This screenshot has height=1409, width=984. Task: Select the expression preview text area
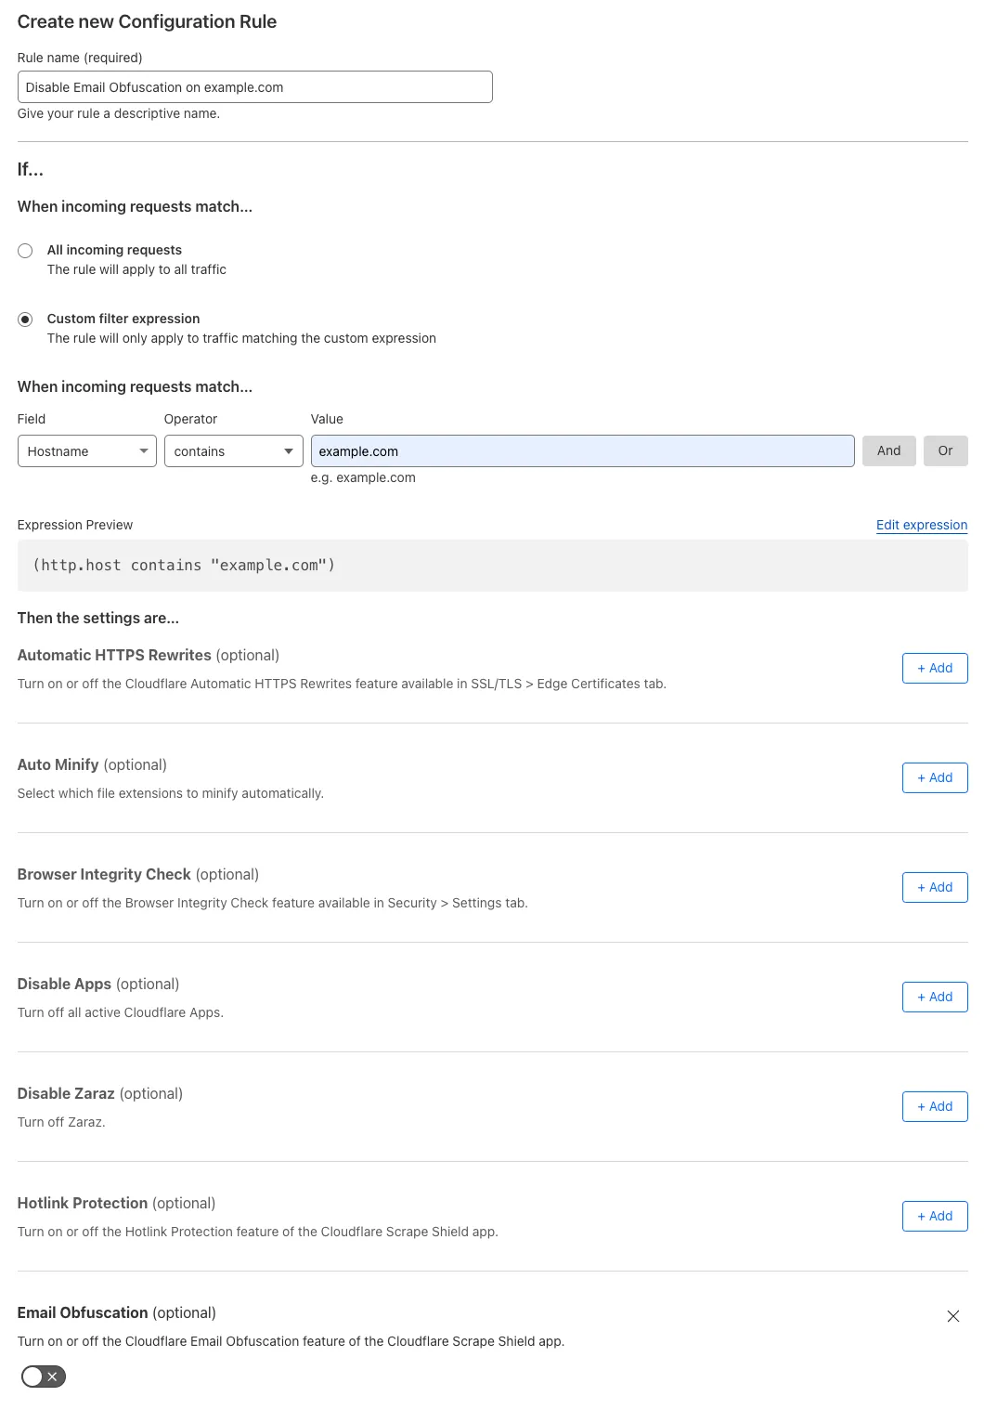click(x=492, y=565)
